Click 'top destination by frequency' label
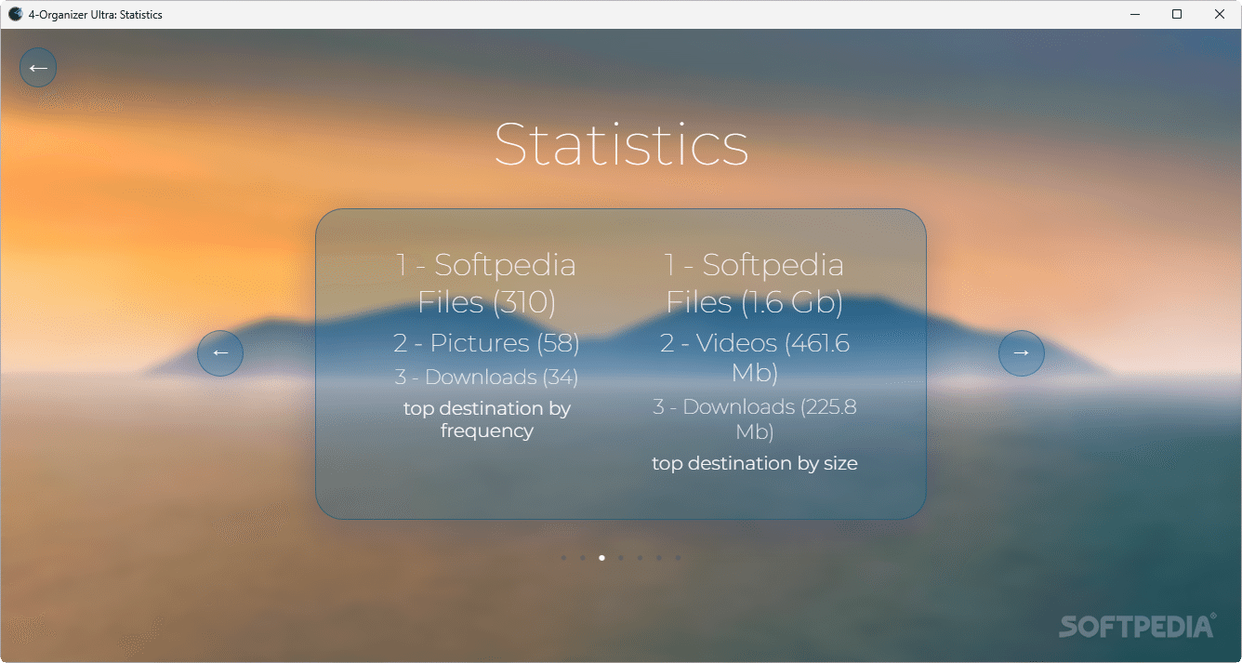The image size is (1242, 663). [x=486, y=419]
